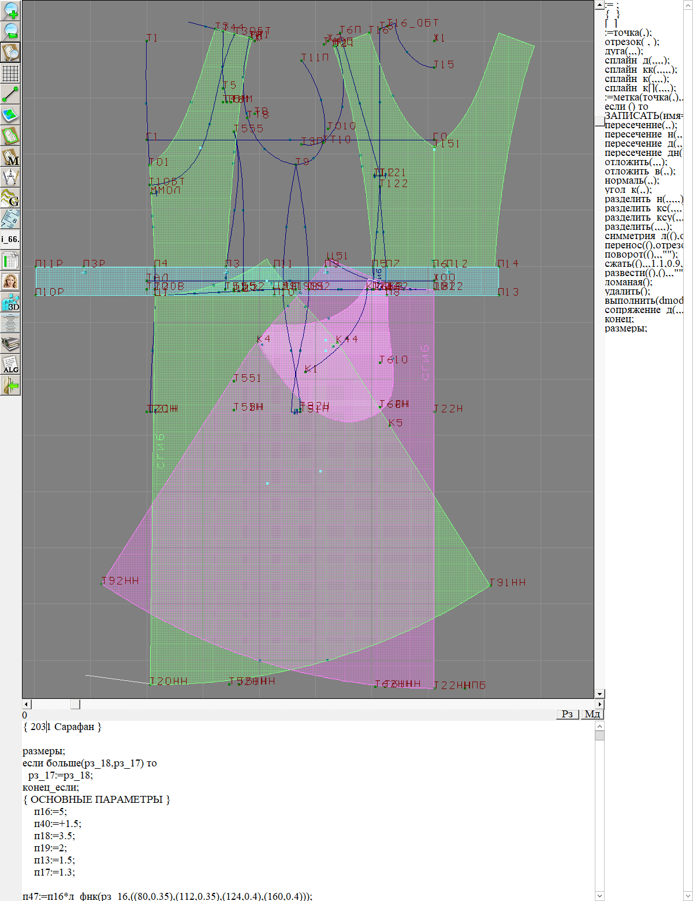Screen dimensions: 693x901
Task: Click the pattern with M icon
Action: tap(10, 157)
